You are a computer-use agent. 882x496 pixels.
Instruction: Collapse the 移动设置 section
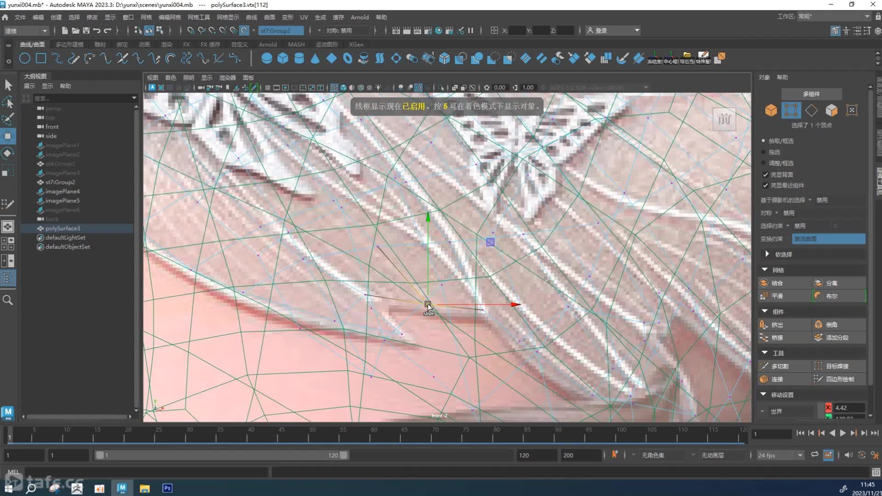(763, 395)
